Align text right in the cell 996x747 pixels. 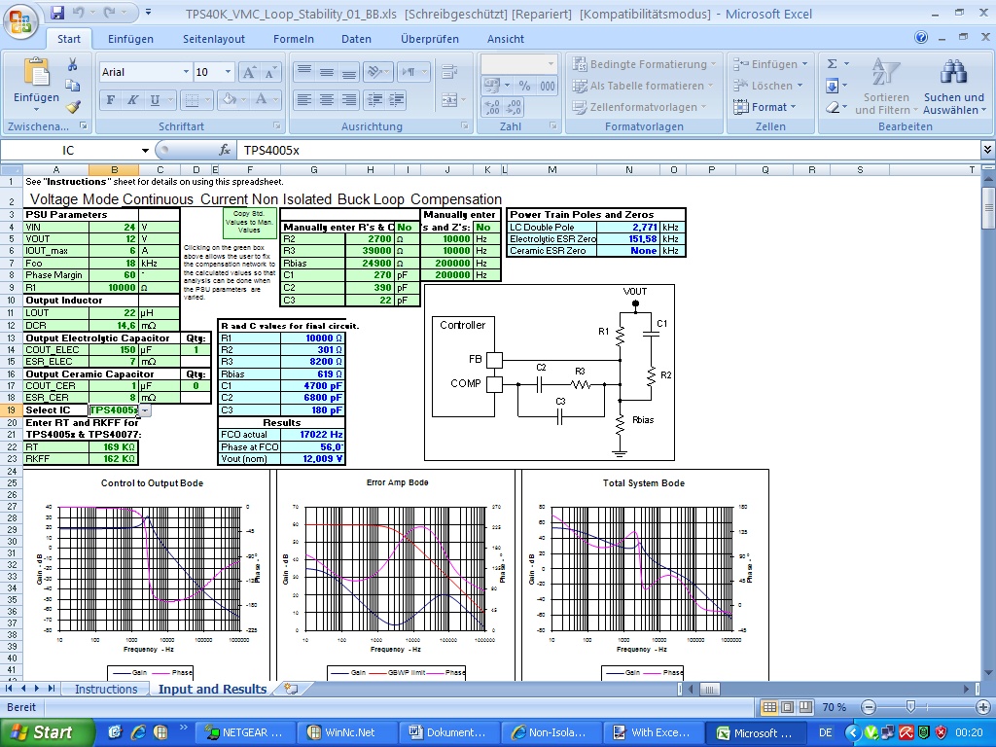349,100
